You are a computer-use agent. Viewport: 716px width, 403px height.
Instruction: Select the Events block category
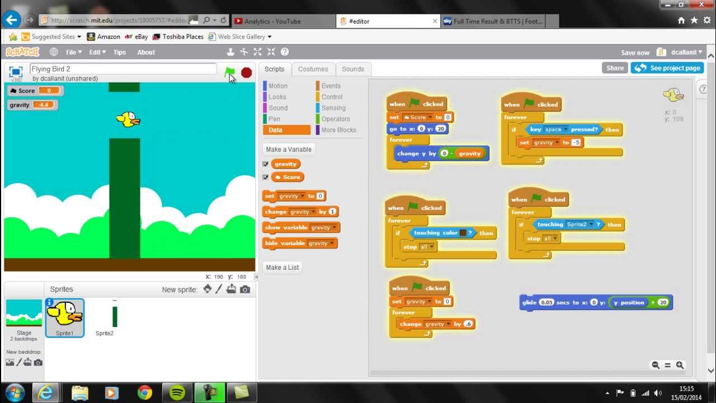coord(331,86)
